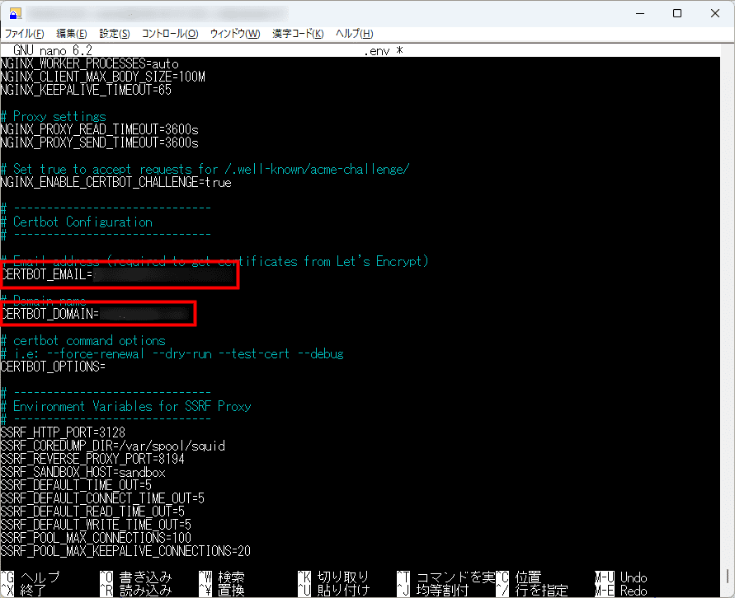Open the 設定(S) menu
735x598 pixels.
pyautogui.click(x=115, y=34)
